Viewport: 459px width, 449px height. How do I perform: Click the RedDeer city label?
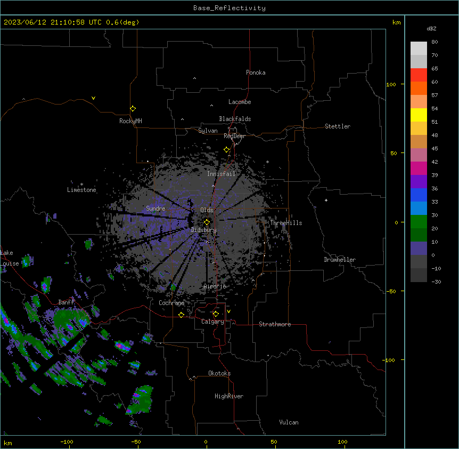pos(234,136)
